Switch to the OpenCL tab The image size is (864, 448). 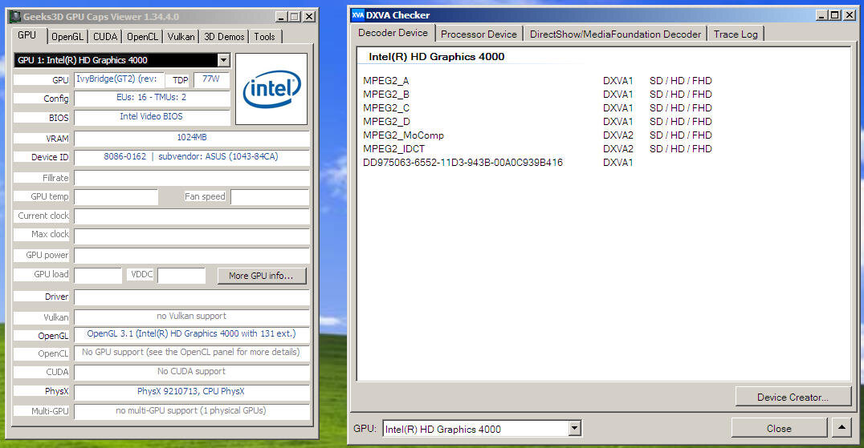(x=142, y=37)
